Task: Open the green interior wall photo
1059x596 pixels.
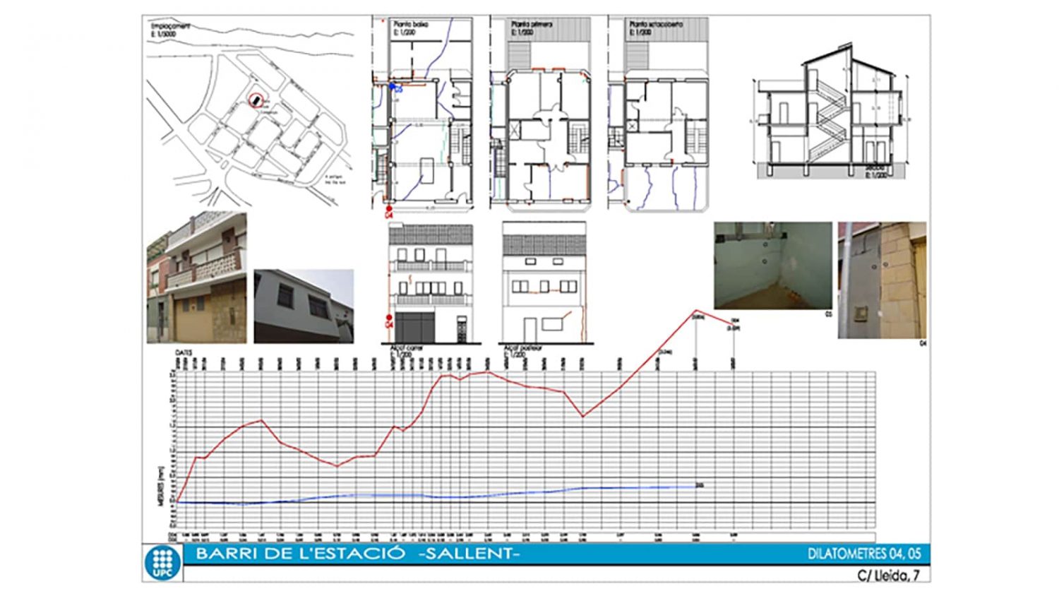Action: pos(772,266)
